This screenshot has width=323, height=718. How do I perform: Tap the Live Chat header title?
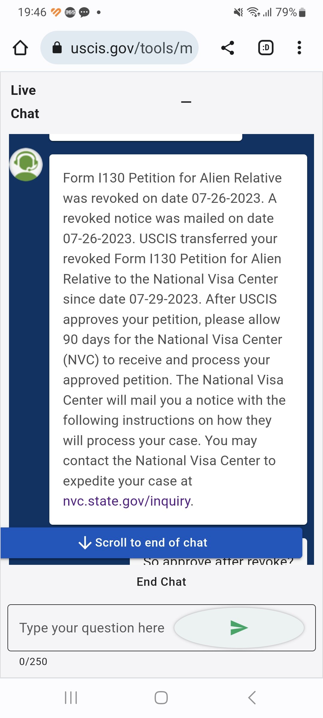pyautogui.click(x=25, y=102)
